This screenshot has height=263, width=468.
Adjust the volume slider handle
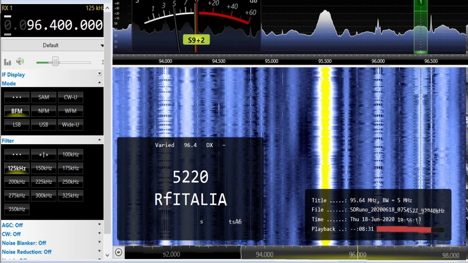[x=55, y=61]
